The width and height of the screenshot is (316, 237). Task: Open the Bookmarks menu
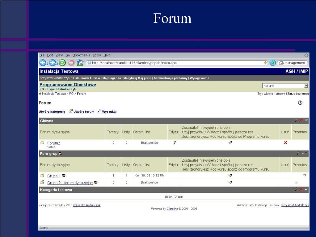(81, 55)
